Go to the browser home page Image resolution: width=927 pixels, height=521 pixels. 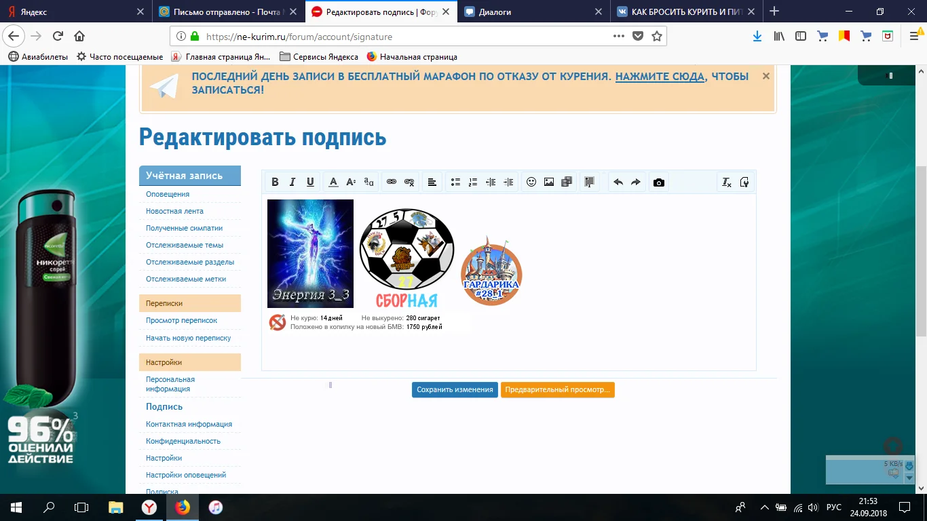coord(79,37)
